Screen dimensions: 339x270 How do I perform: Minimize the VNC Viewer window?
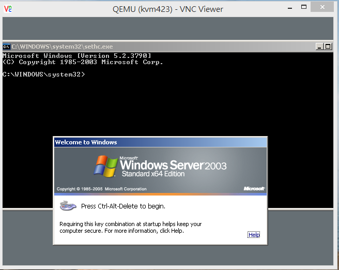290,8
